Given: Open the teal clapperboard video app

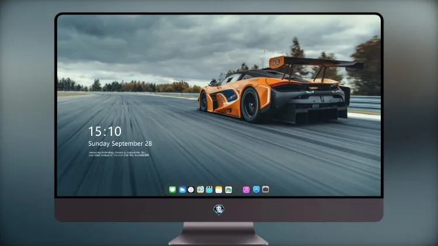Looking at the screenshot, I should (x=209, y=189).
